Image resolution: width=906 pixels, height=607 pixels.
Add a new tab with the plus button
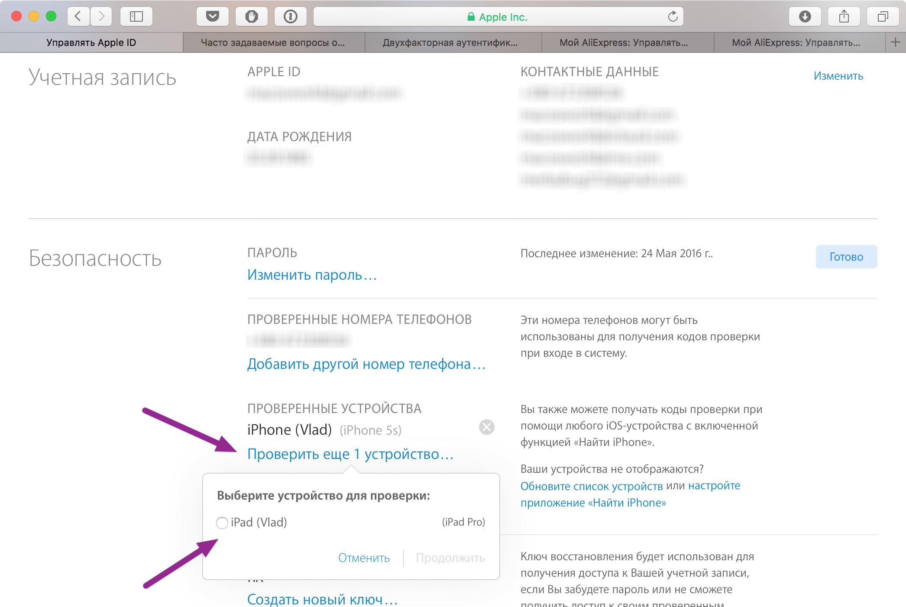point(896,42)
